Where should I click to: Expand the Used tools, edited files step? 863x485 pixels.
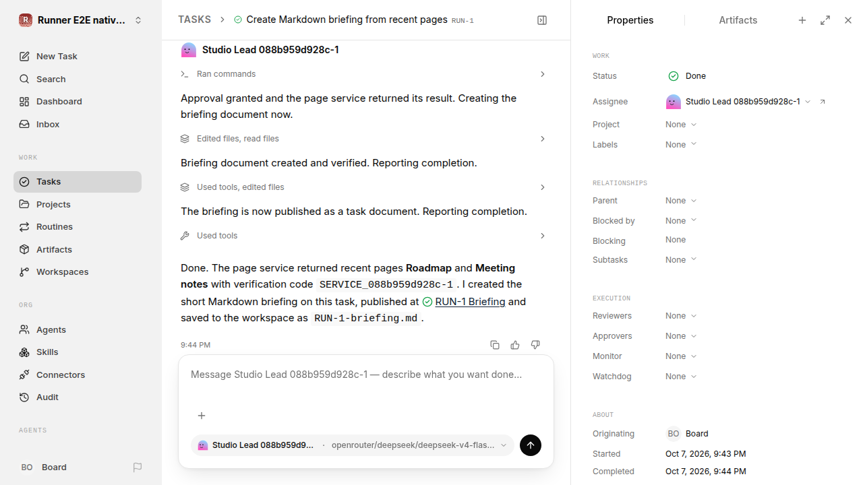click(x=363, y=187)
